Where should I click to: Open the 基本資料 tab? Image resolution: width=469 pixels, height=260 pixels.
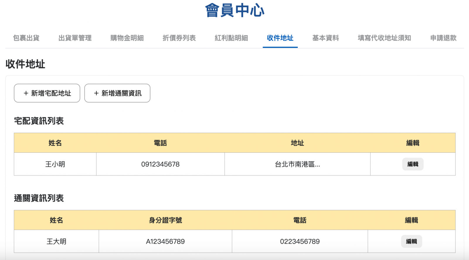tap(325, 38)
